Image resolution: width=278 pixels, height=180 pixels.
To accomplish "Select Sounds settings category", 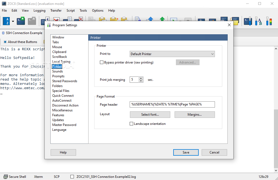I will [57, 71].
